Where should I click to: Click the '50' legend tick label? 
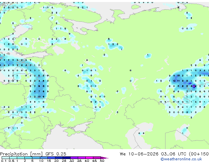(x=102, y=161)
